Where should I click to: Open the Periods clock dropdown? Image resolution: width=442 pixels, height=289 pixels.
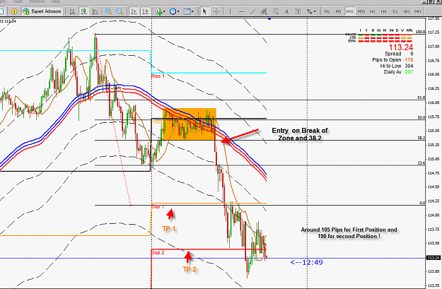point(174,11)
